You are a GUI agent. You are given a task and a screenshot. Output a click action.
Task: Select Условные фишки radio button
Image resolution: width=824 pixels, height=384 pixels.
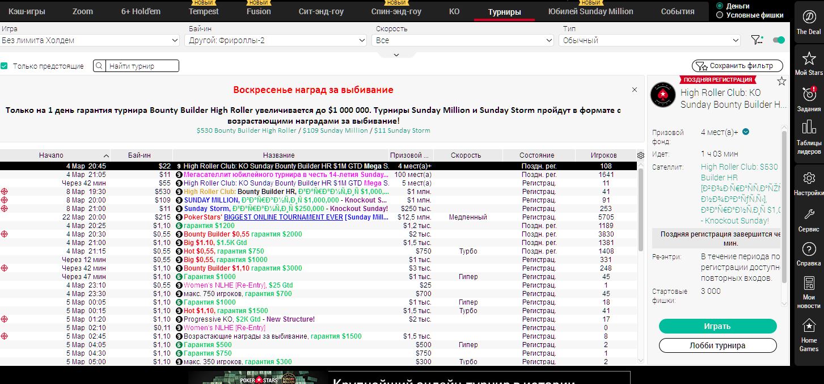point(720,15)
